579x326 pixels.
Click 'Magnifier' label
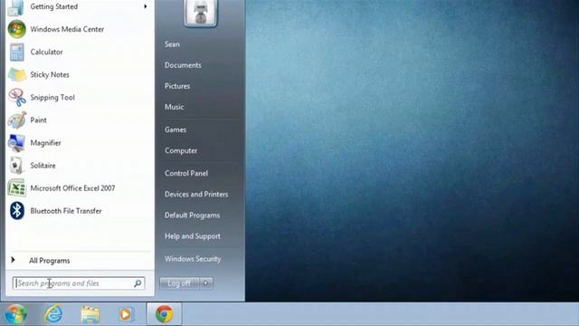pos(45,143)
